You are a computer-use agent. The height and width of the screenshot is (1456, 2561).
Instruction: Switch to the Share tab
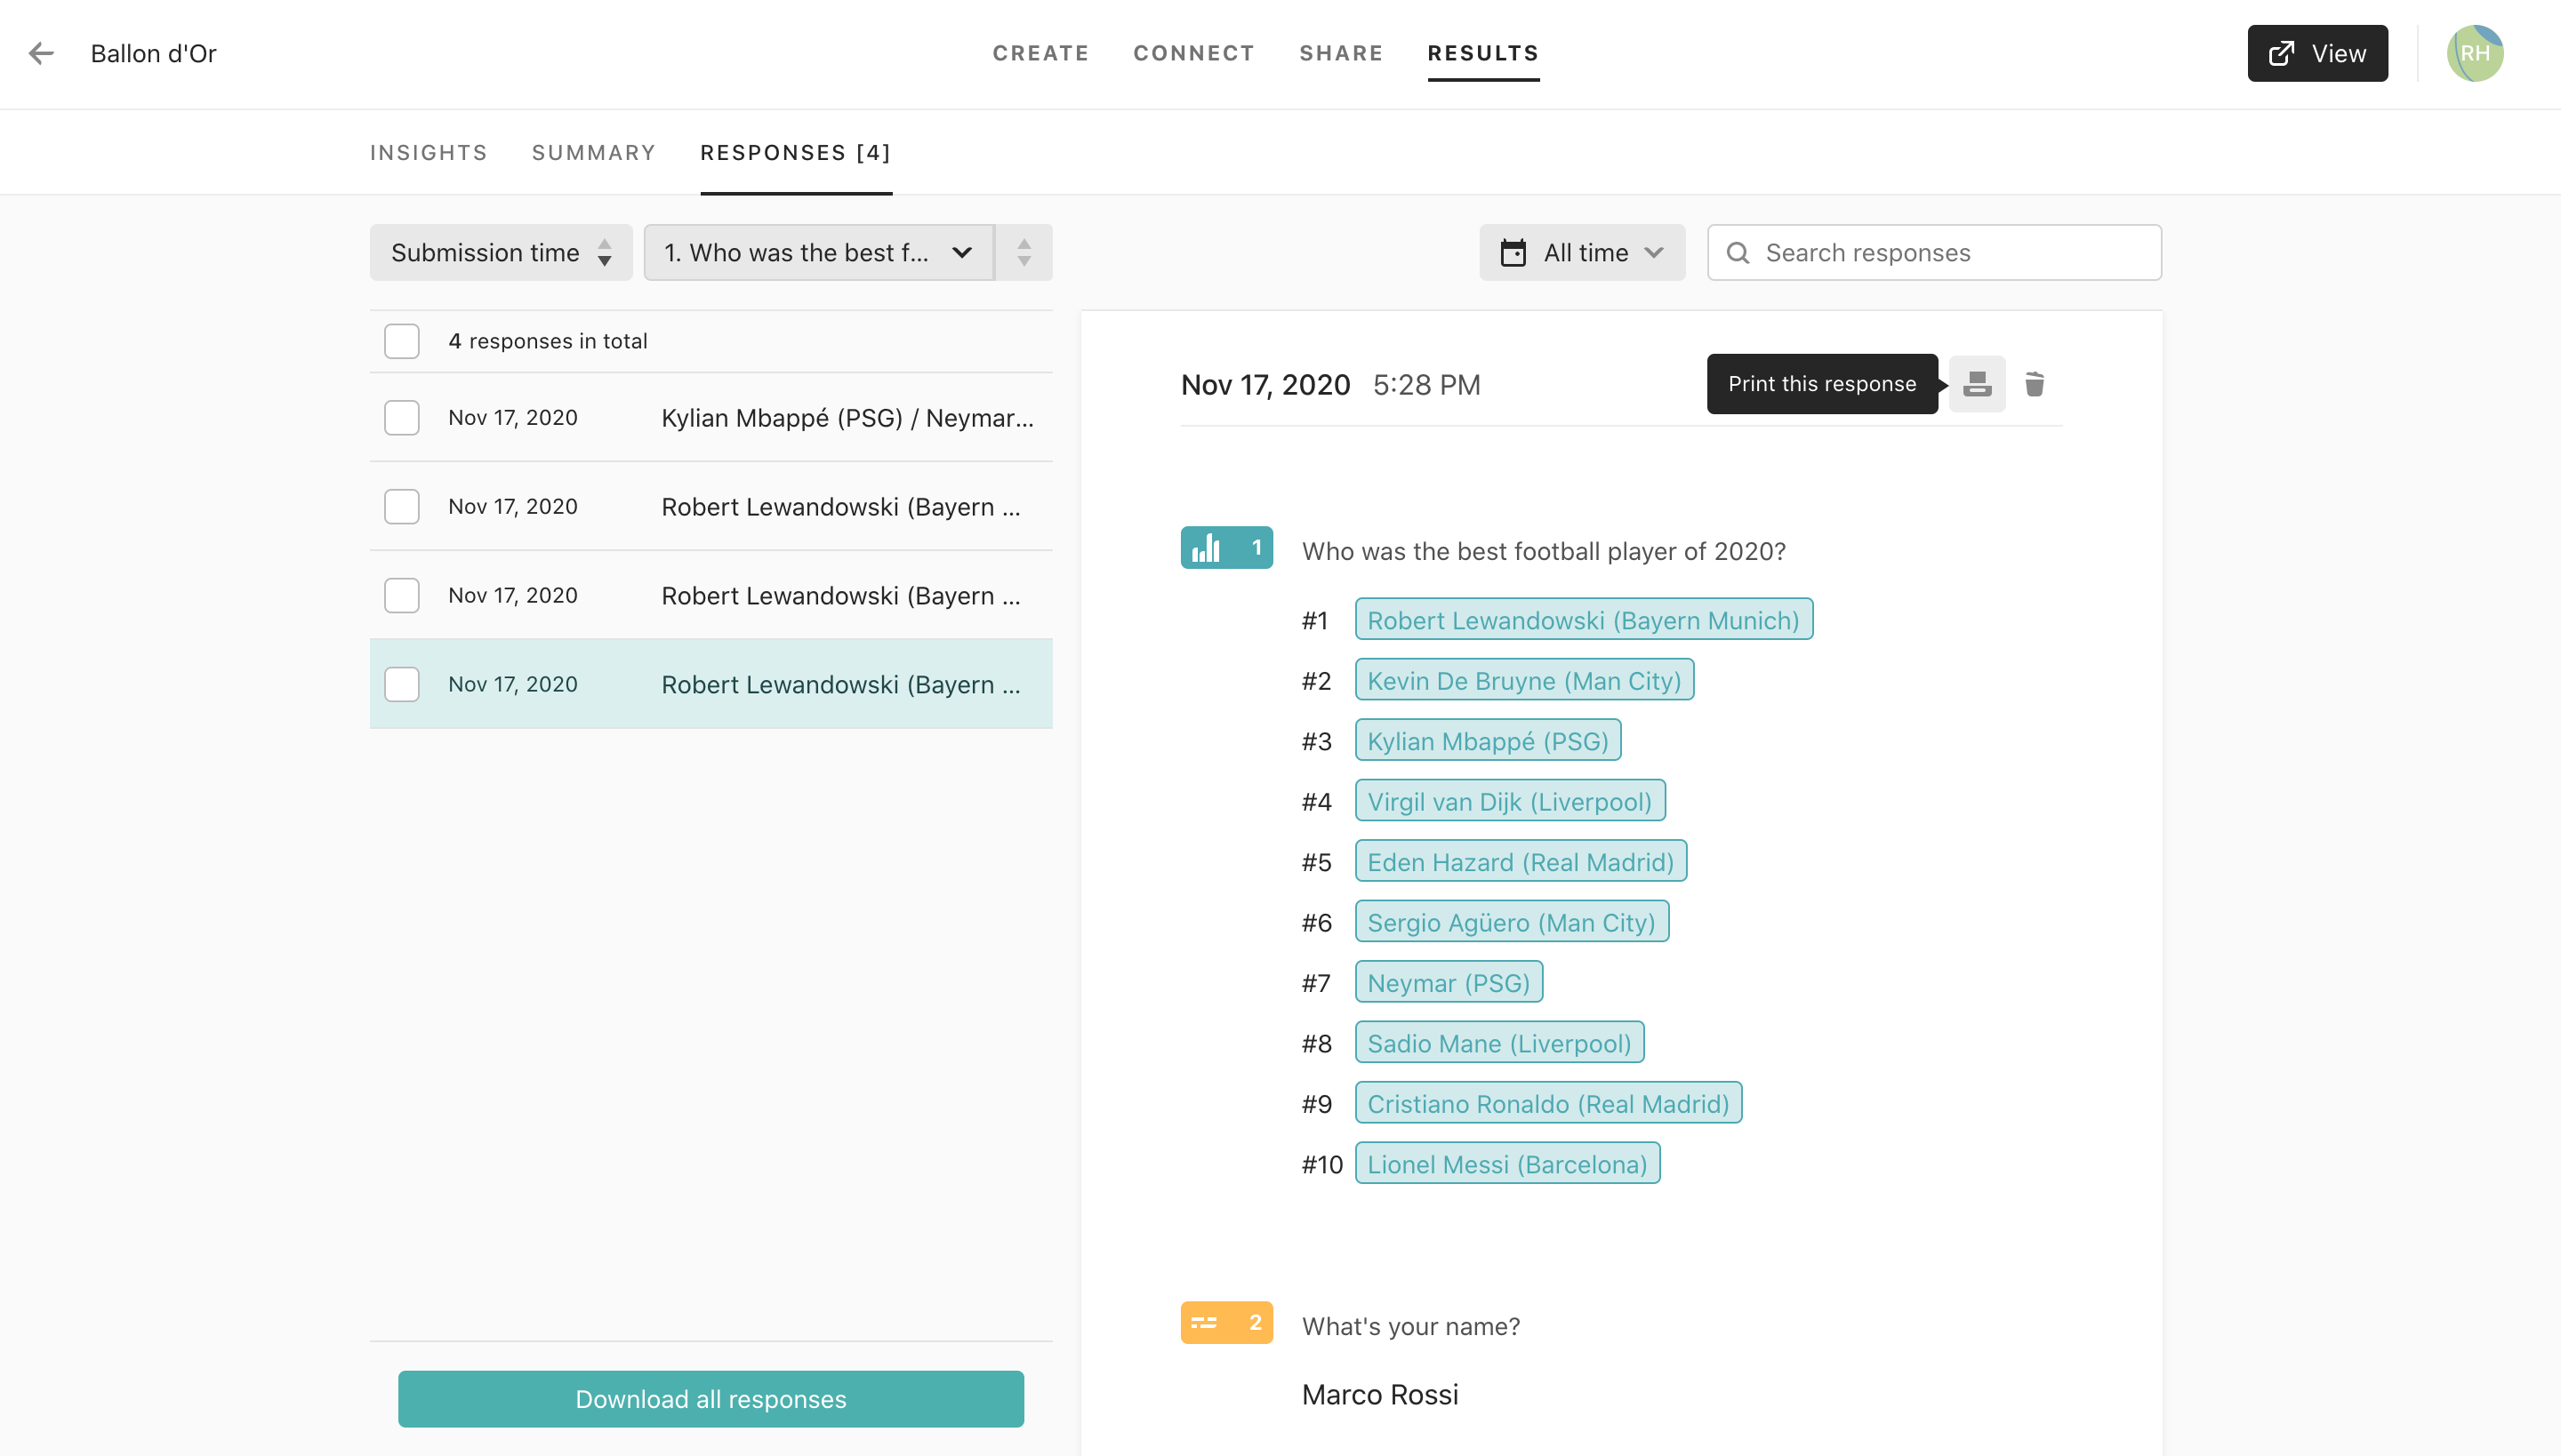(1341, 53)
